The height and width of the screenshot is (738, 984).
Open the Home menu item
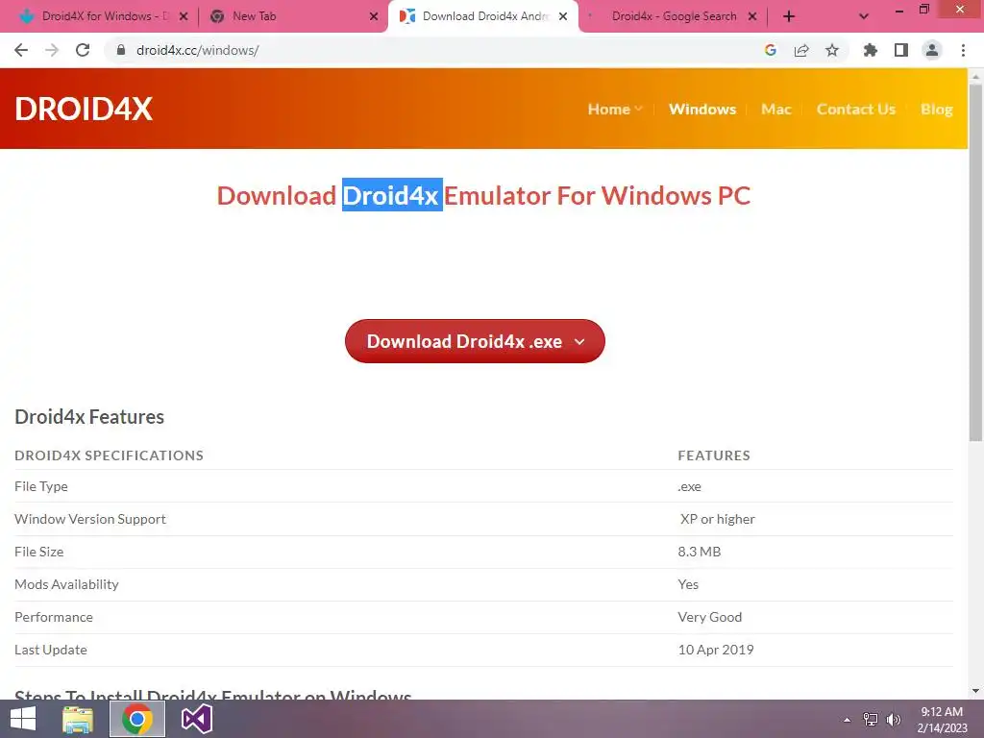tap(608, 110)
